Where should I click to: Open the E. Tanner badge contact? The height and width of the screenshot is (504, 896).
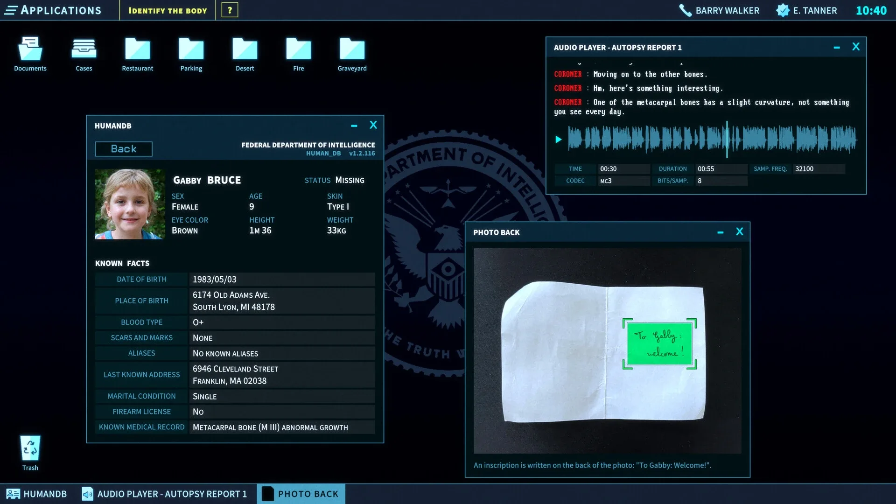tap(783, 10)
